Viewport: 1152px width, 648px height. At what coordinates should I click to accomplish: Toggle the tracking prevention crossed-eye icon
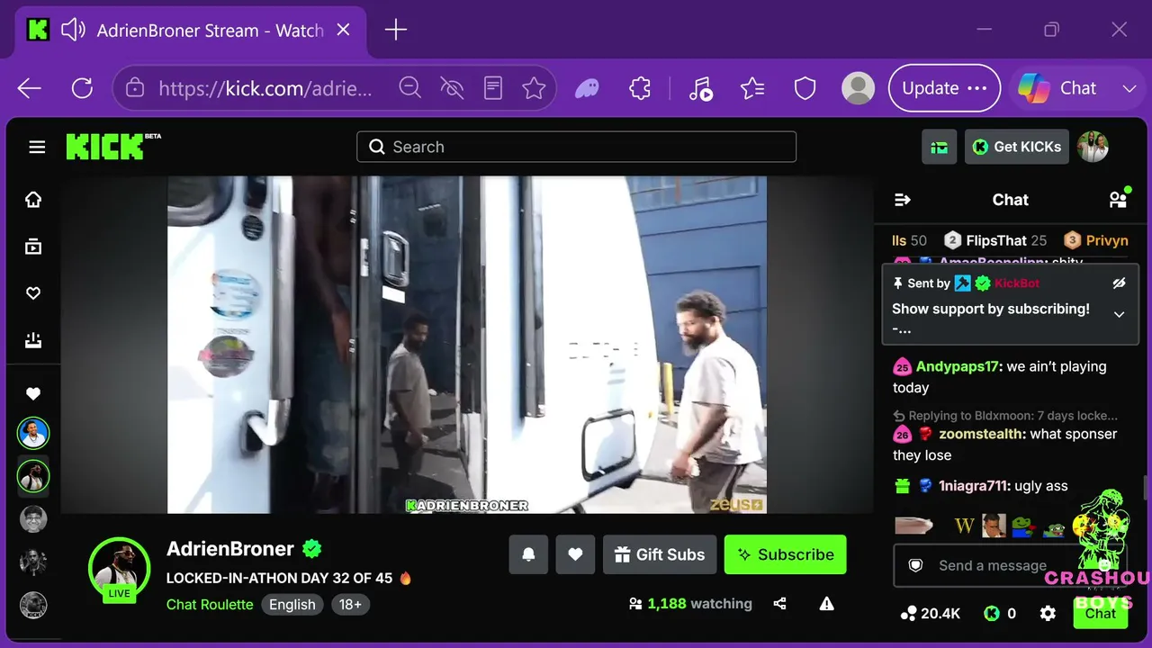[452, 87]
